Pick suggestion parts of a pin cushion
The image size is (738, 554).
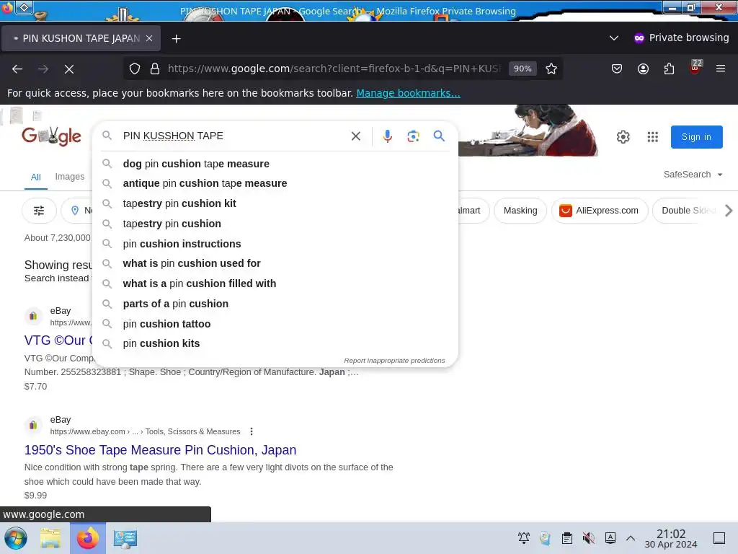click(x=275, y=304)
